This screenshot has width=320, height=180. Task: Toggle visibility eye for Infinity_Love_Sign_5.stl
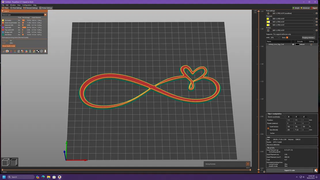(x=293, y=44)
